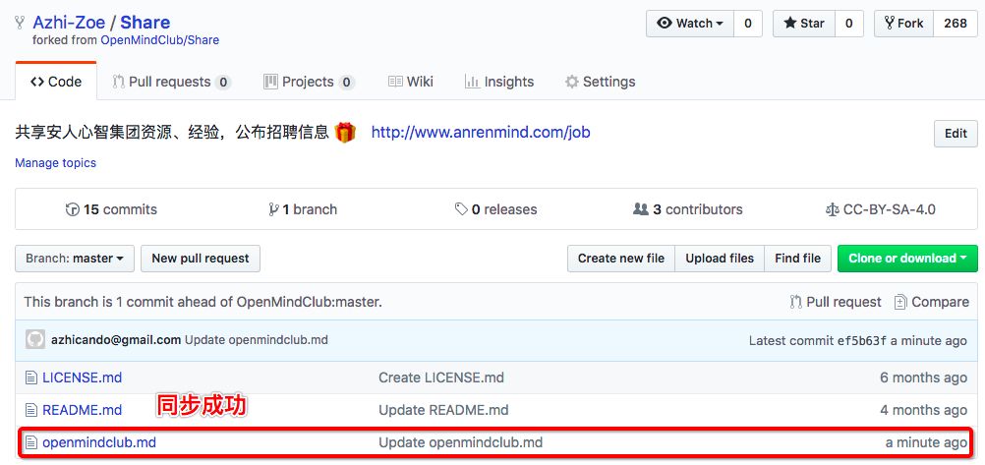Click the contributors people icon
The image size is (985, 465).
641,209
